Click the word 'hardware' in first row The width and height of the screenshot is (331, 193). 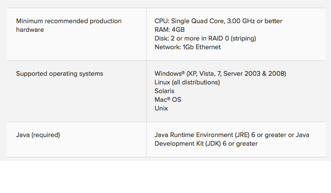(x=30, y=30)
